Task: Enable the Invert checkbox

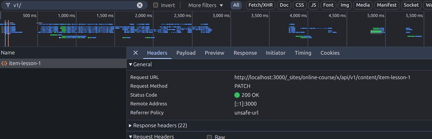Action: pyautogui.click(x=156, y=5)
